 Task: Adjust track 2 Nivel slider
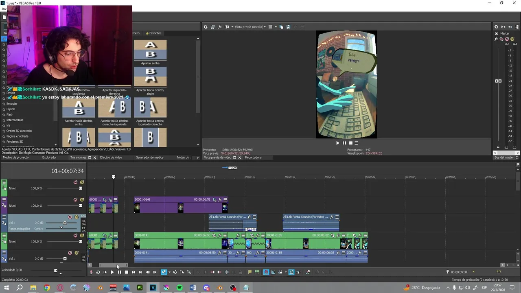pyautogui.click(x=80, y=206)
